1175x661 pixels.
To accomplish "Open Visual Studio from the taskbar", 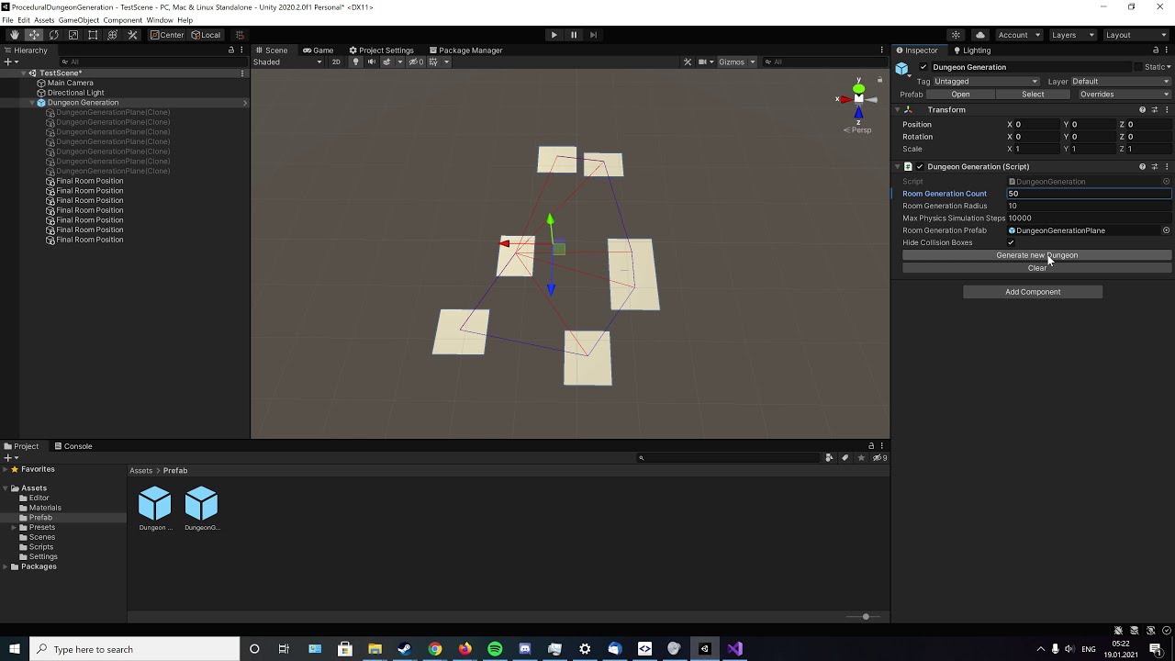I will [x=735, y=649].
